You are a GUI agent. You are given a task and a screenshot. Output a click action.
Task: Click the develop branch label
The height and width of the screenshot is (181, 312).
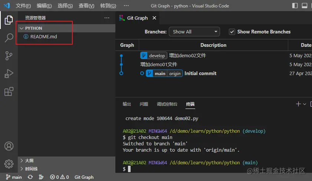(x=154, y=56)
